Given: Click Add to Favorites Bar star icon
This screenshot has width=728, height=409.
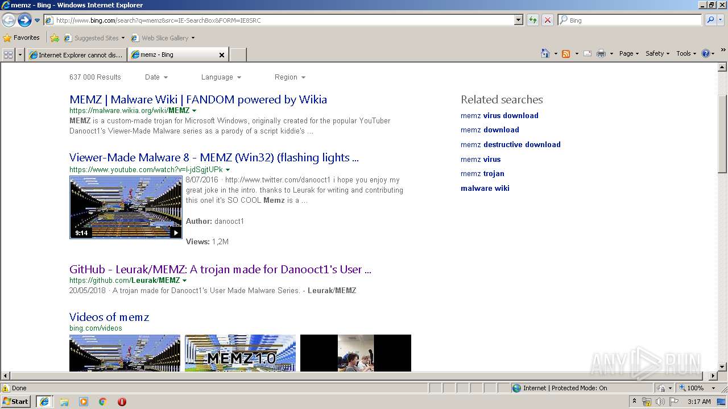Looking at the screenshot, I should pyautogui.click(x=55, y=38).
